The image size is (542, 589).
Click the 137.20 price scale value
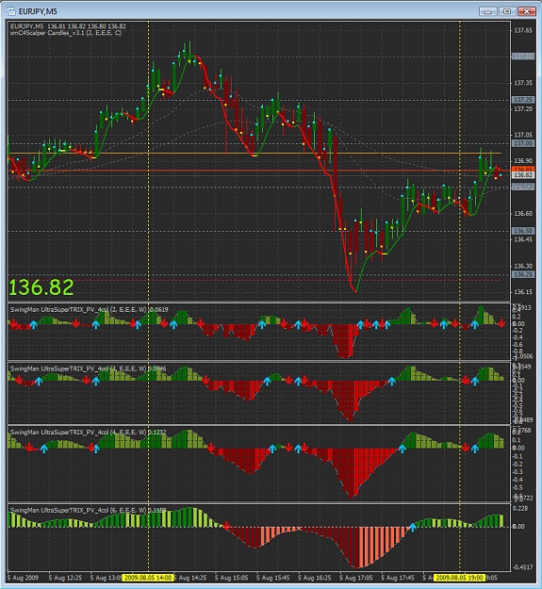523,109
